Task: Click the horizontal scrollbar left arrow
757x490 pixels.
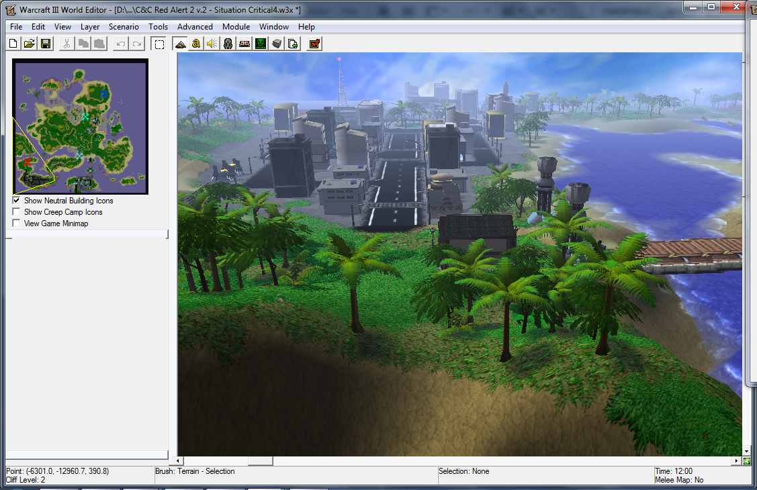Action: coord(178,461)
